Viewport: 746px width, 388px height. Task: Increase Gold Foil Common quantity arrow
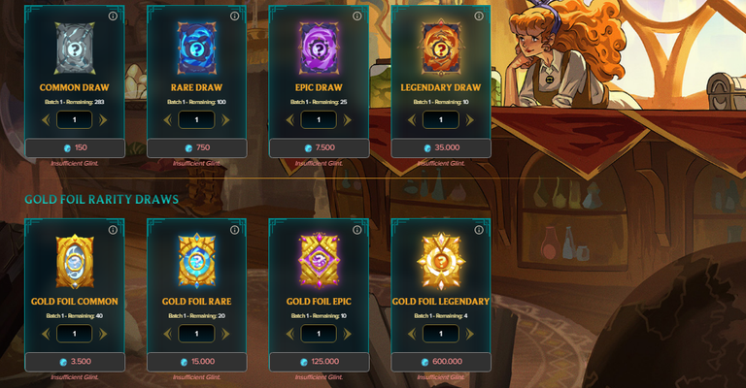103,334
